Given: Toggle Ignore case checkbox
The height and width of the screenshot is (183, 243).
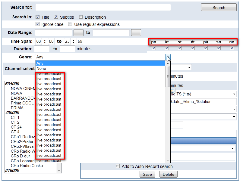Looking at the screenshot, I should click(38, 24).
